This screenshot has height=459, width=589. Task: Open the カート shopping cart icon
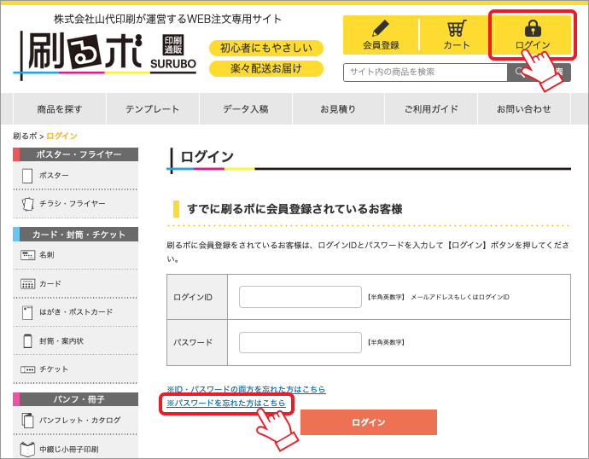457,28
